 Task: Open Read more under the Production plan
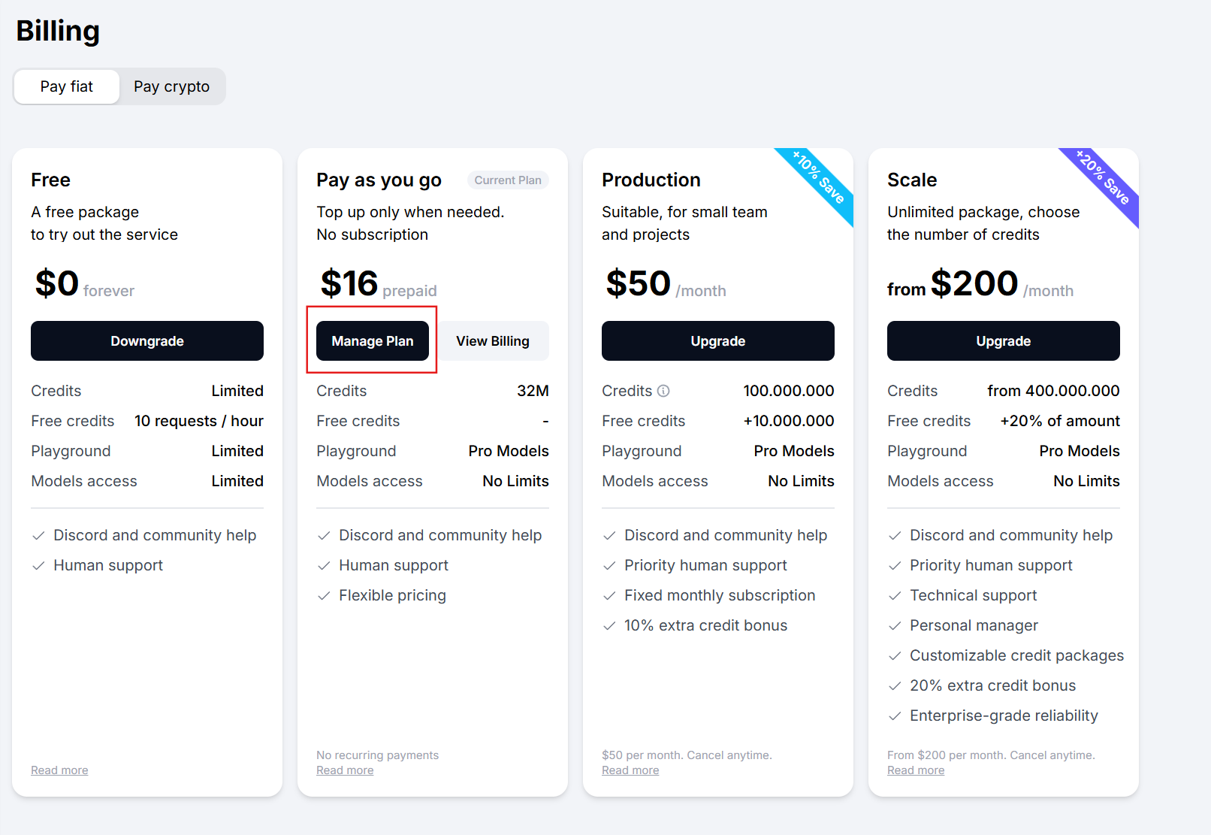tap(630, 770)
